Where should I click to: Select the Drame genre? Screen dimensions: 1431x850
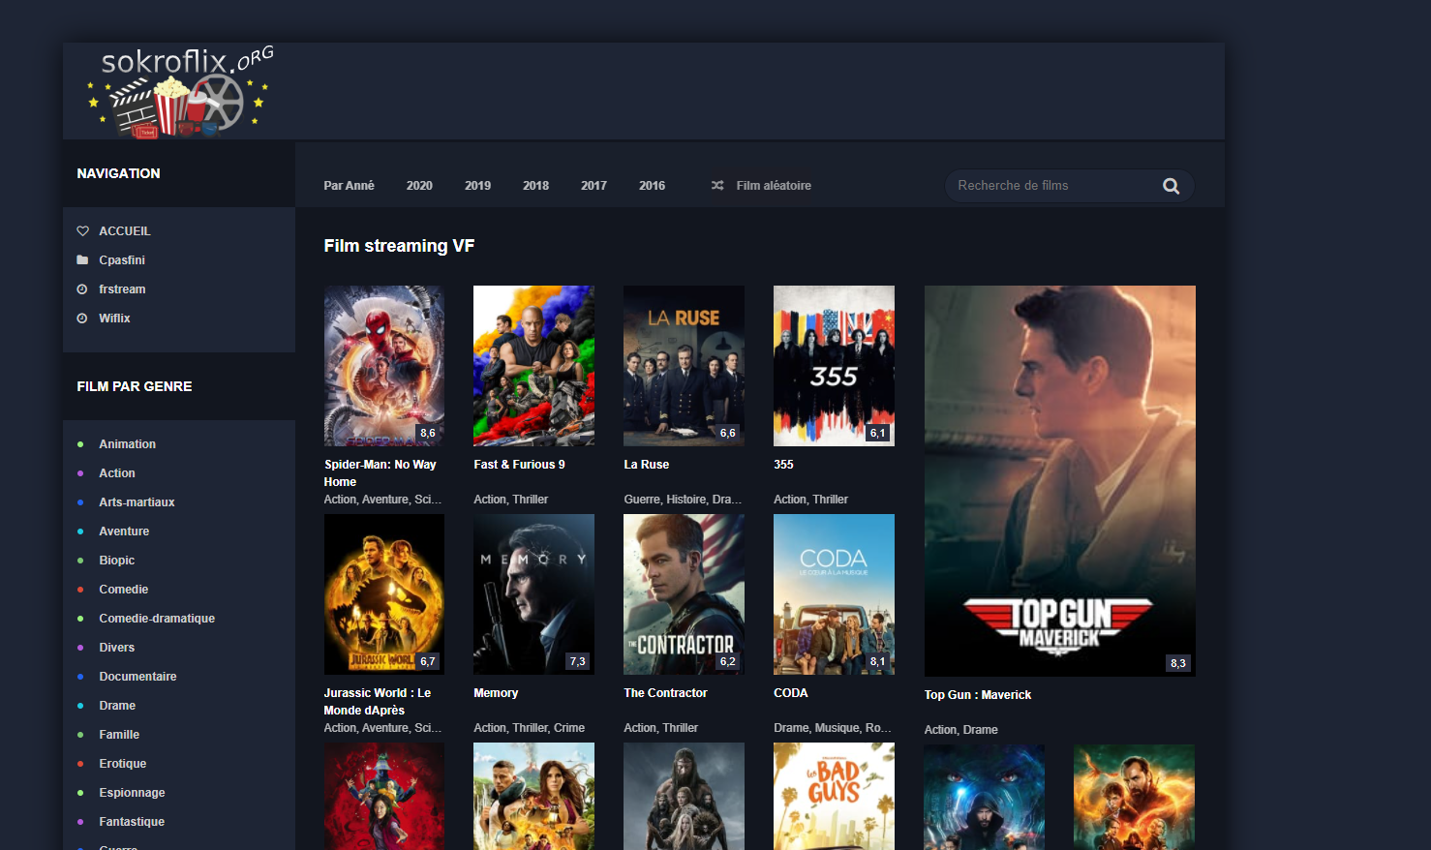117,706
